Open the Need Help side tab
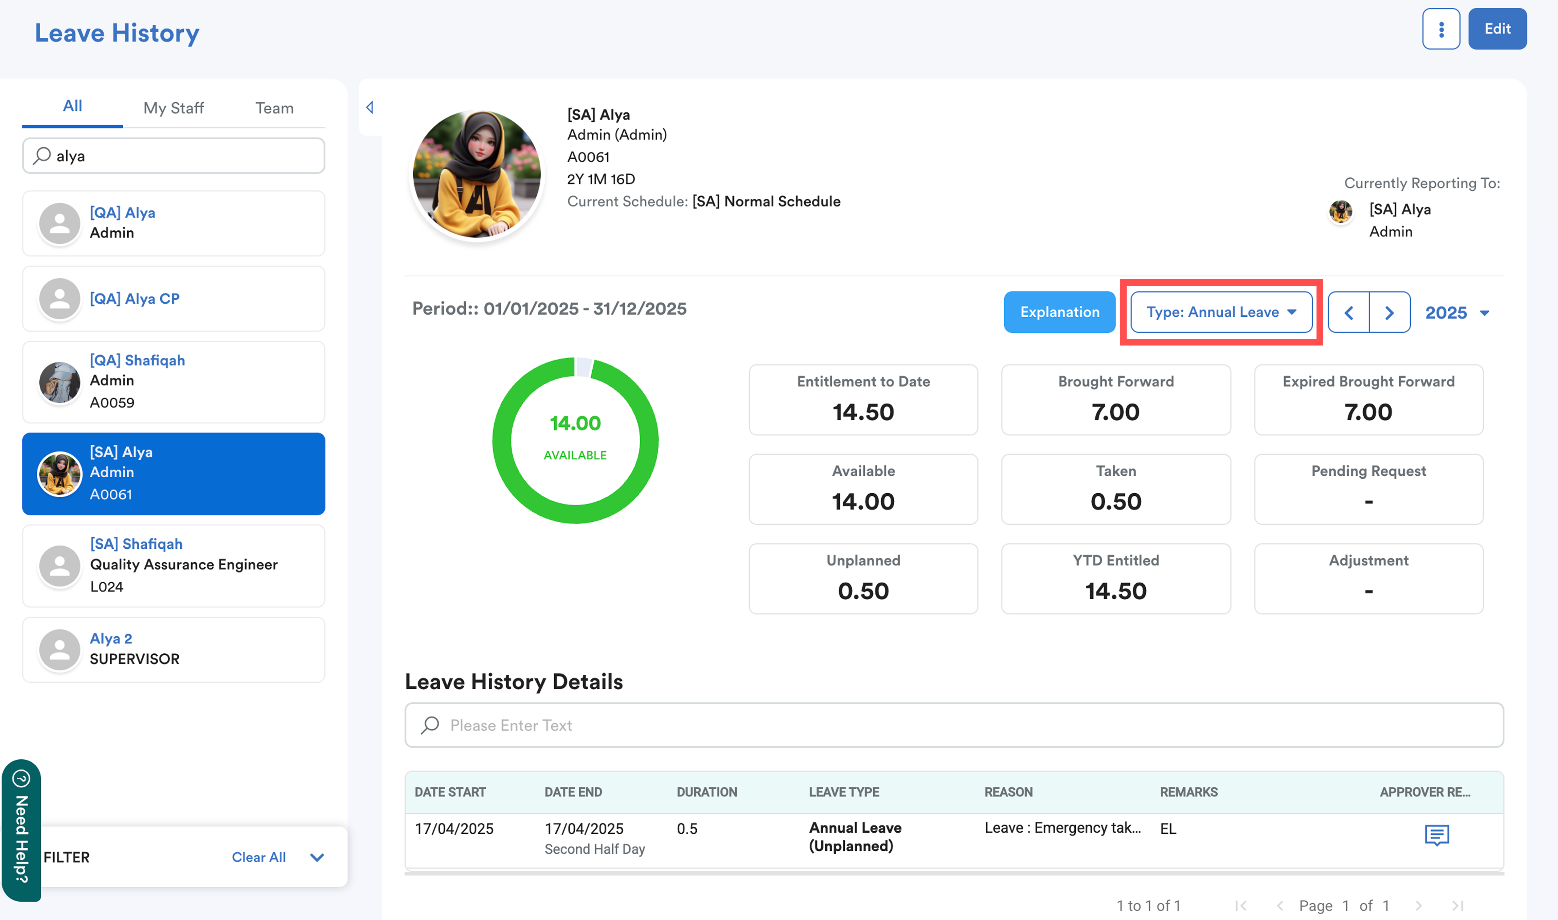 (21, 831)
